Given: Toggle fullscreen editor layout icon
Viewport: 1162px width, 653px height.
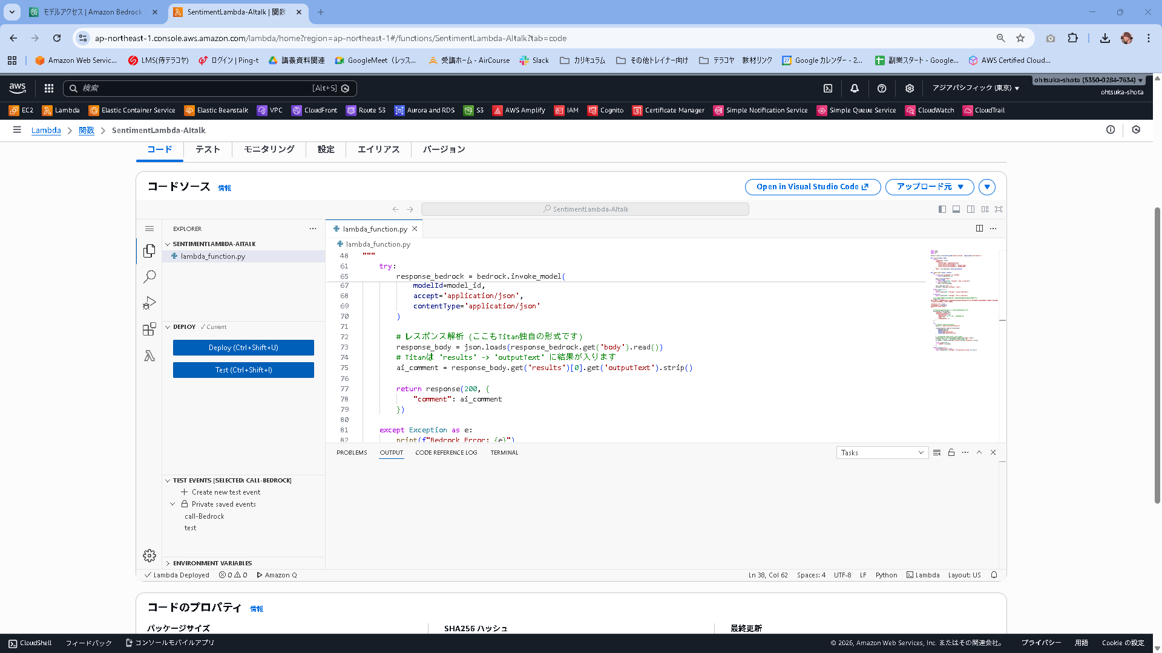Looking at the screenshot, I should pyautogui.click(x=998, y=209).
